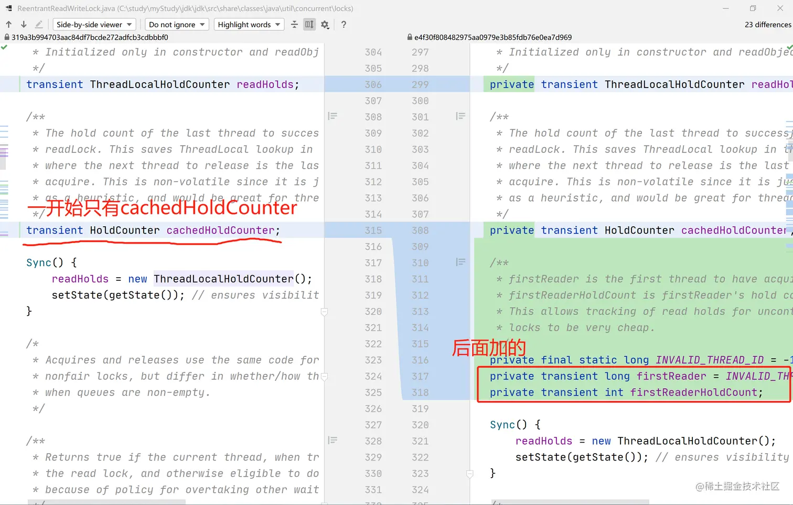Toggle rendered doc icon at line 310 right
This screenshot has width=793, height=505.
[460, 262]
